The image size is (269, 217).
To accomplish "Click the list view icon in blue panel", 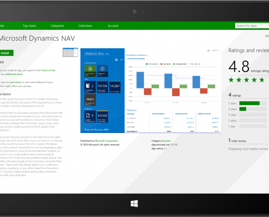I will click(x=116, y=60).
